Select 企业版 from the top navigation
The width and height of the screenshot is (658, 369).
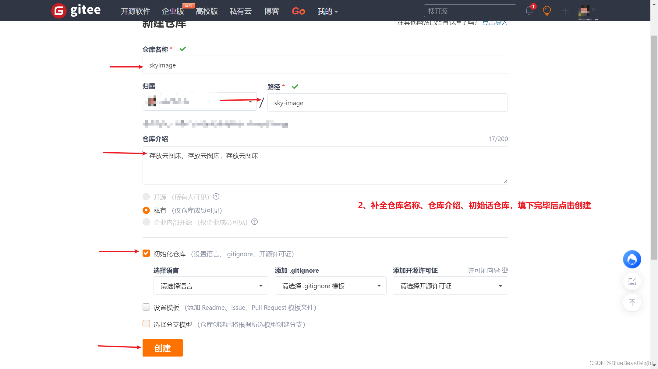pyautogui.click(x=173, y=11)
